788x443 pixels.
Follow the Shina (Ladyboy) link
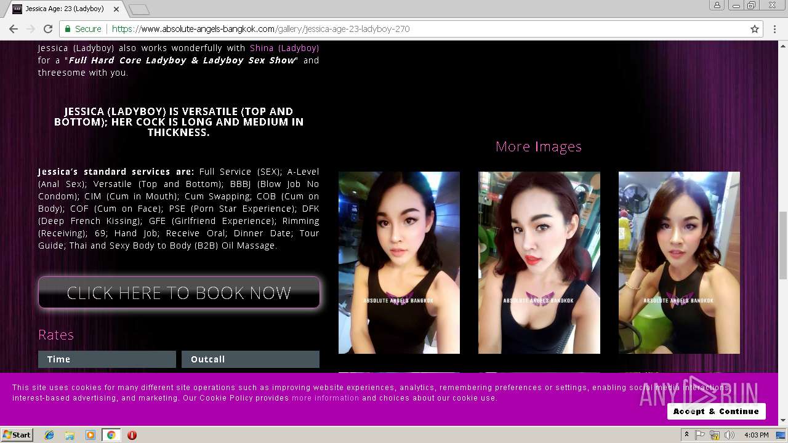284,48
